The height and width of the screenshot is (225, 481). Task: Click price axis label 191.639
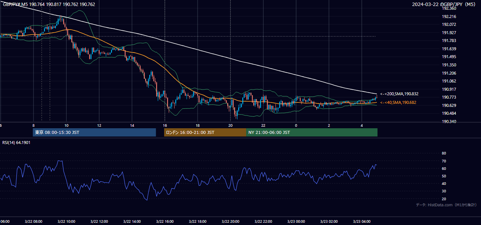pos(449,49)
